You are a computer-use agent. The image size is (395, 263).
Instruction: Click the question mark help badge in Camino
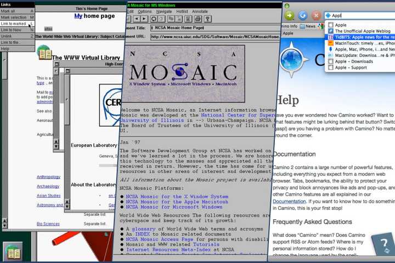[383, 244]
